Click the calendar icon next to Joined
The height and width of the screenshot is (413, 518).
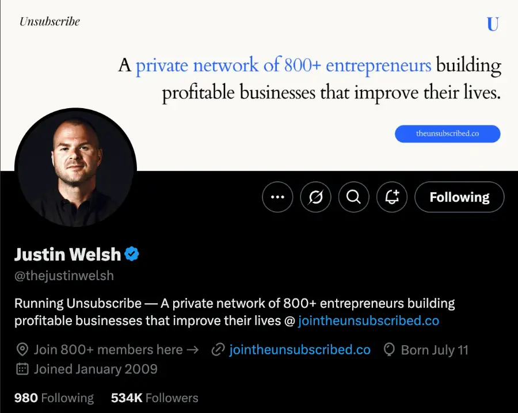pyautogui.click(x=22, y=369)
